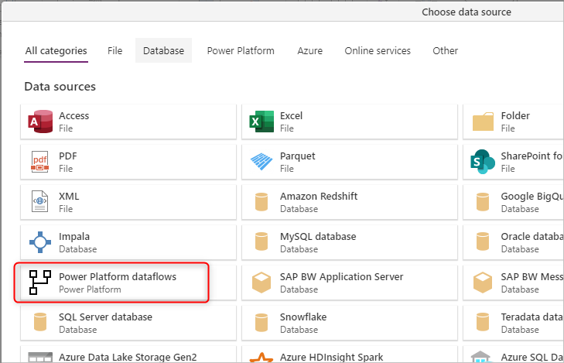Choose the Access data source name
The height and width of the screenshot is (363, 564).
coord(74,116)
